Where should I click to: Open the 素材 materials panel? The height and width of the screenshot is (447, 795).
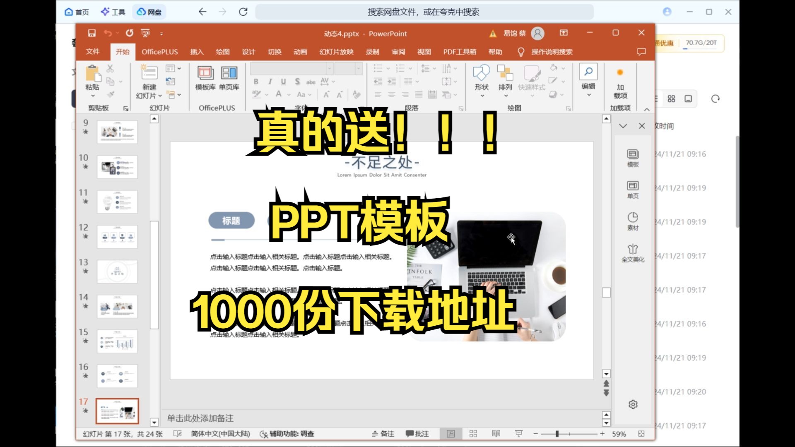633,221
